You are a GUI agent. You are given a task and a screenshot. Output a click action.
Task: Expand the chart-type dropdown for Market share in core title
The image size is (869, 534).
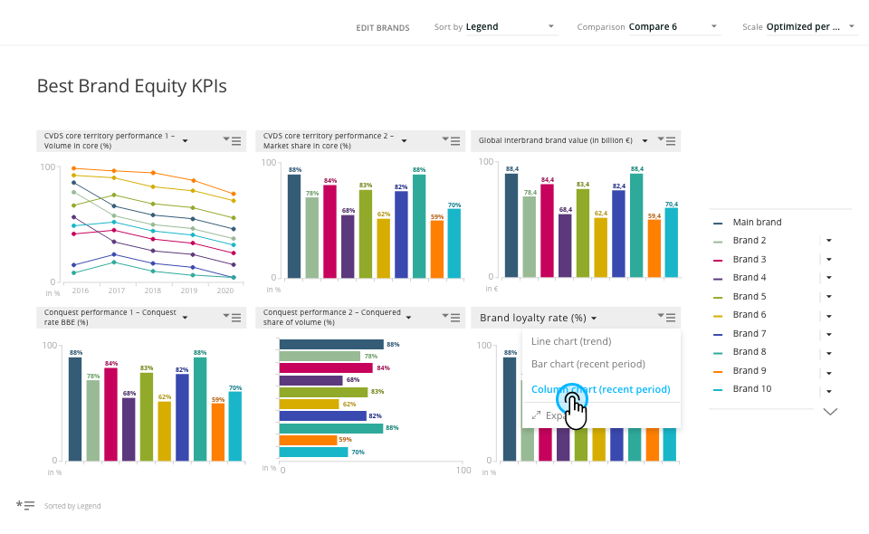coord(404,140)
